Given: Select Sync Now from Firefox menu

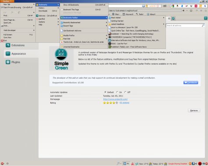Looking at the screenshot, I should [18, 38].
